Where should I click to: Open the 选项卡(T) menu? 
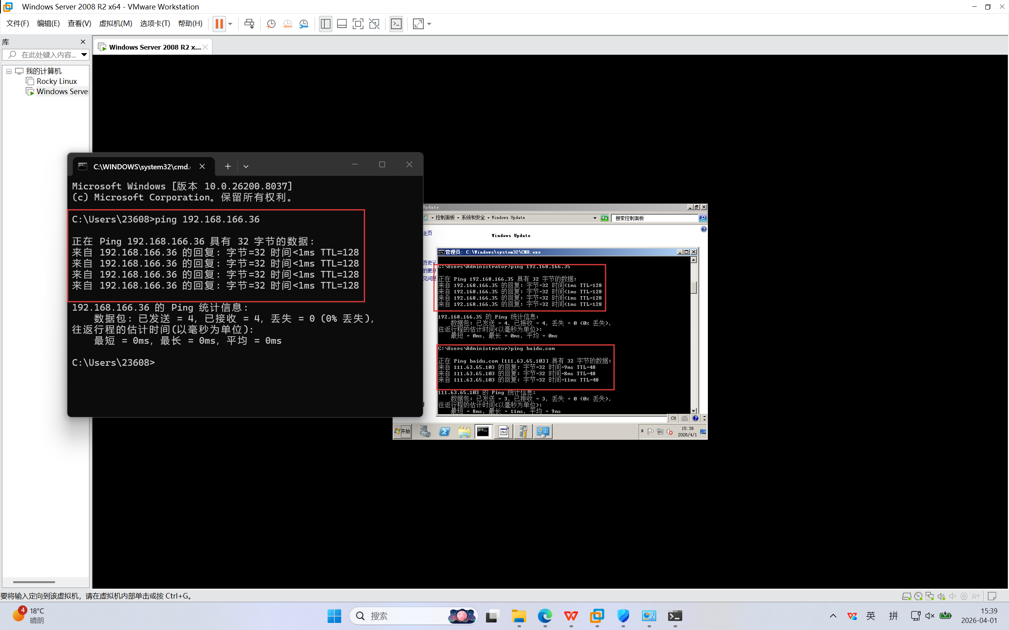coord(155,23)
